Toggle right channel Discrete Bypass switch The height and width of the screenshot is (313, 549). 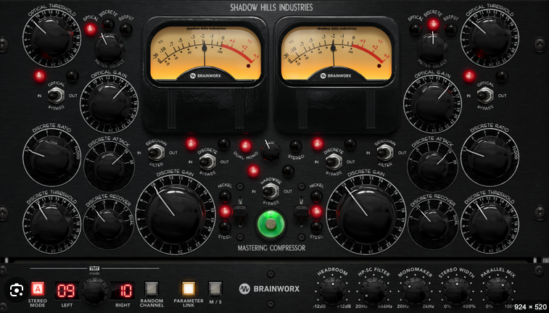click(x=334, y=162)
